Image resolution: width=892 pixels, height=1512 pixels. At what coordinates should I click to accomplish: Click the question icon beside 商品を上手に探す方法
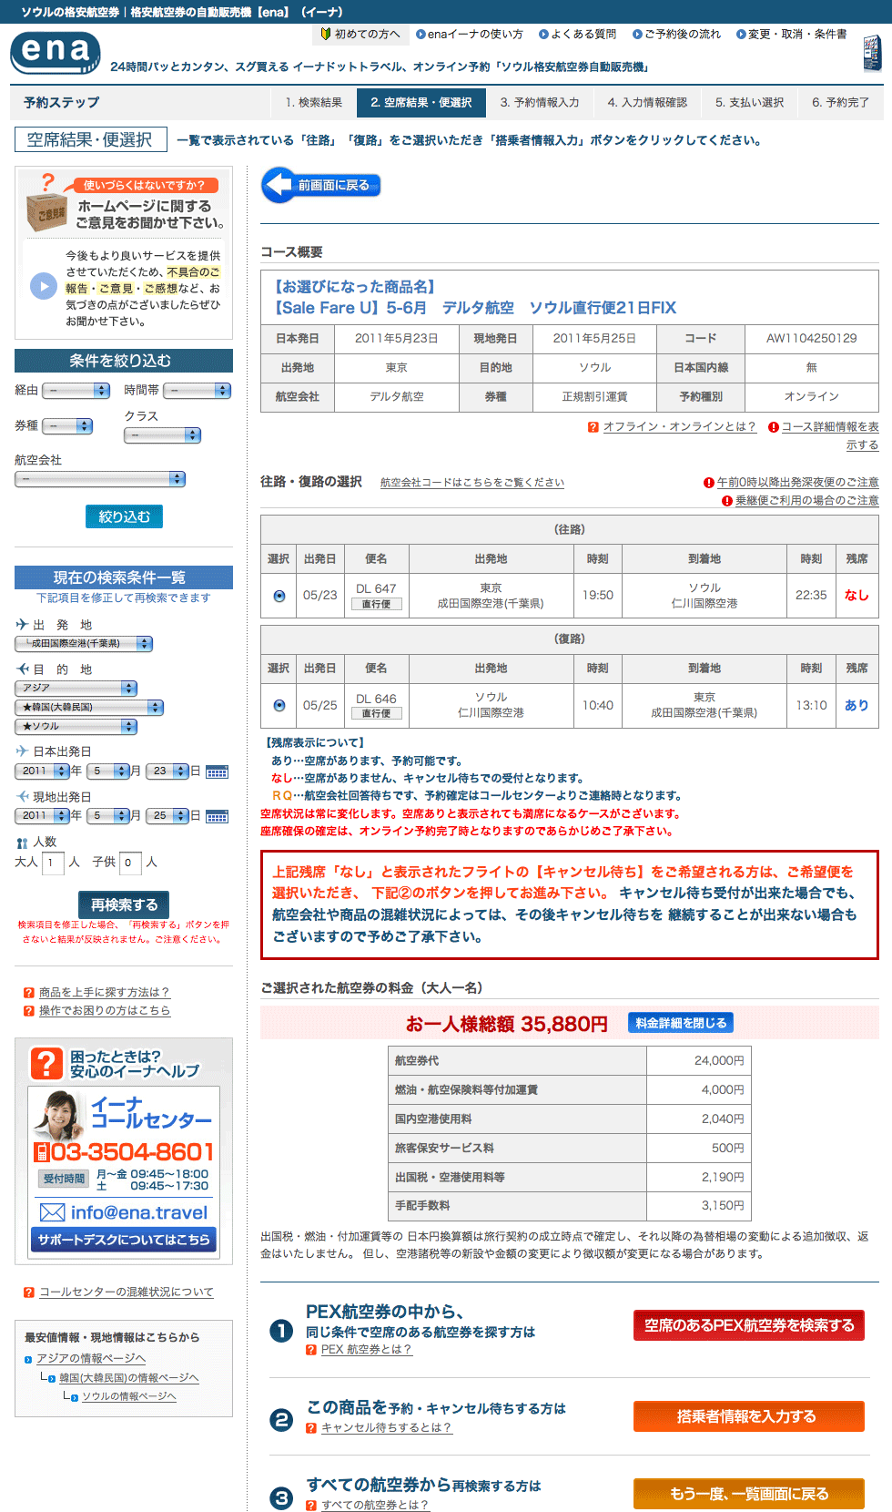[29, 993]
